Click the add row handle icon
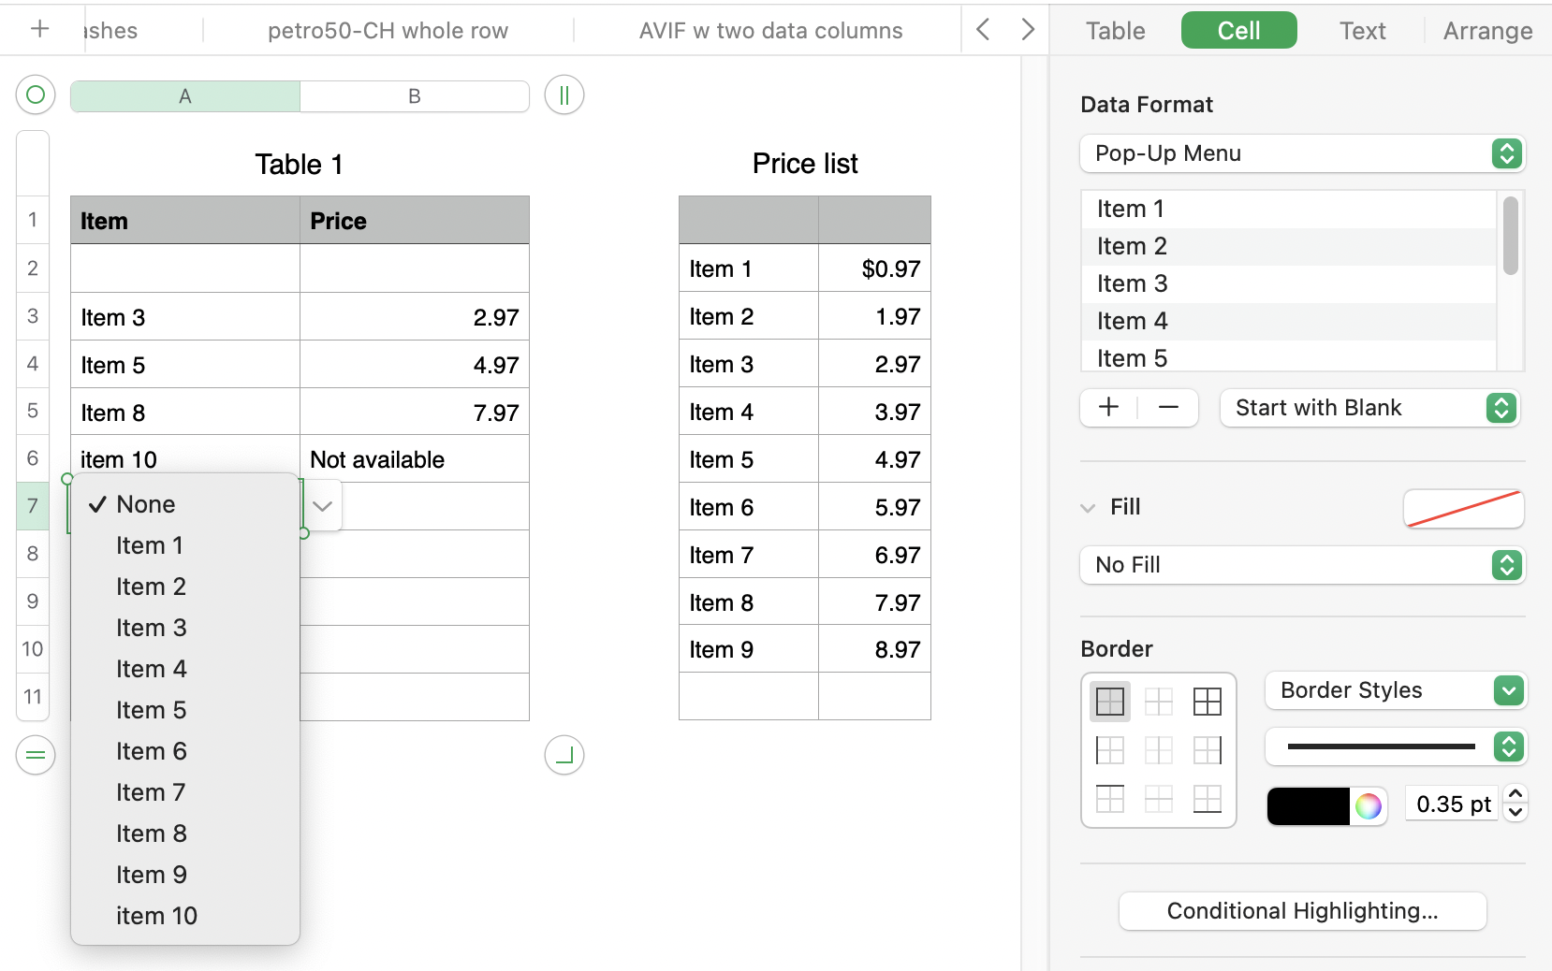 36,755
